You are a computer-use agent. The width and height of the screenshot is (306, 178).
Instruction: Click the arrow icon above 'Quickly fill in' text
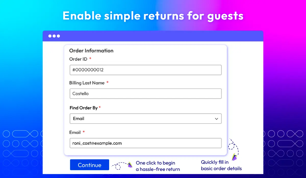(234, 157)
